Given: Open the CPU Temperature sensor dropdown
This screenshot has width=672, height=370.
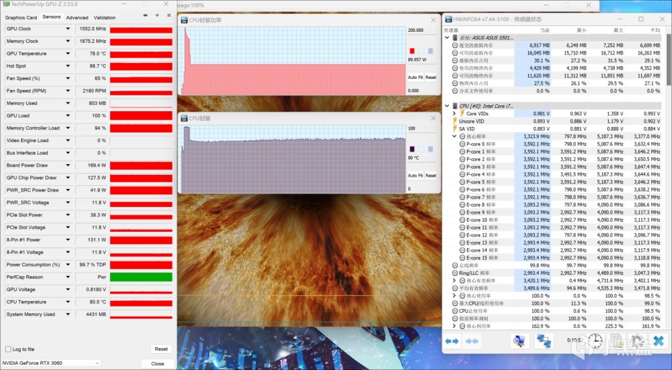Looking at the screenshot, I should coord(68,302).
